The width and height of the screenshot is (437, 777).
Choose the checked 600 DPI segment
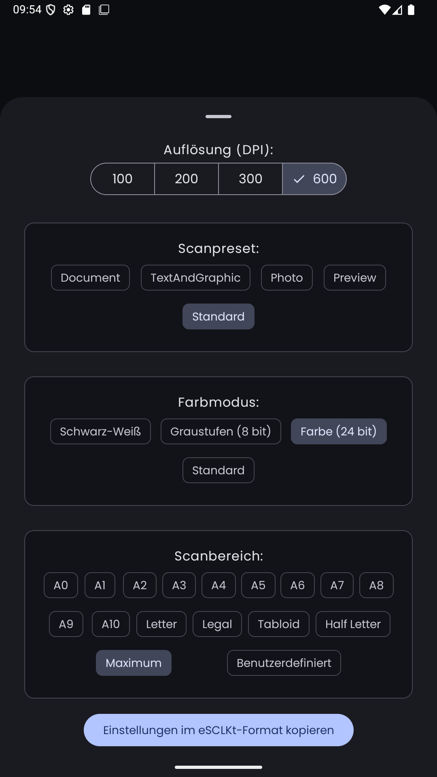tap(314, 179)
